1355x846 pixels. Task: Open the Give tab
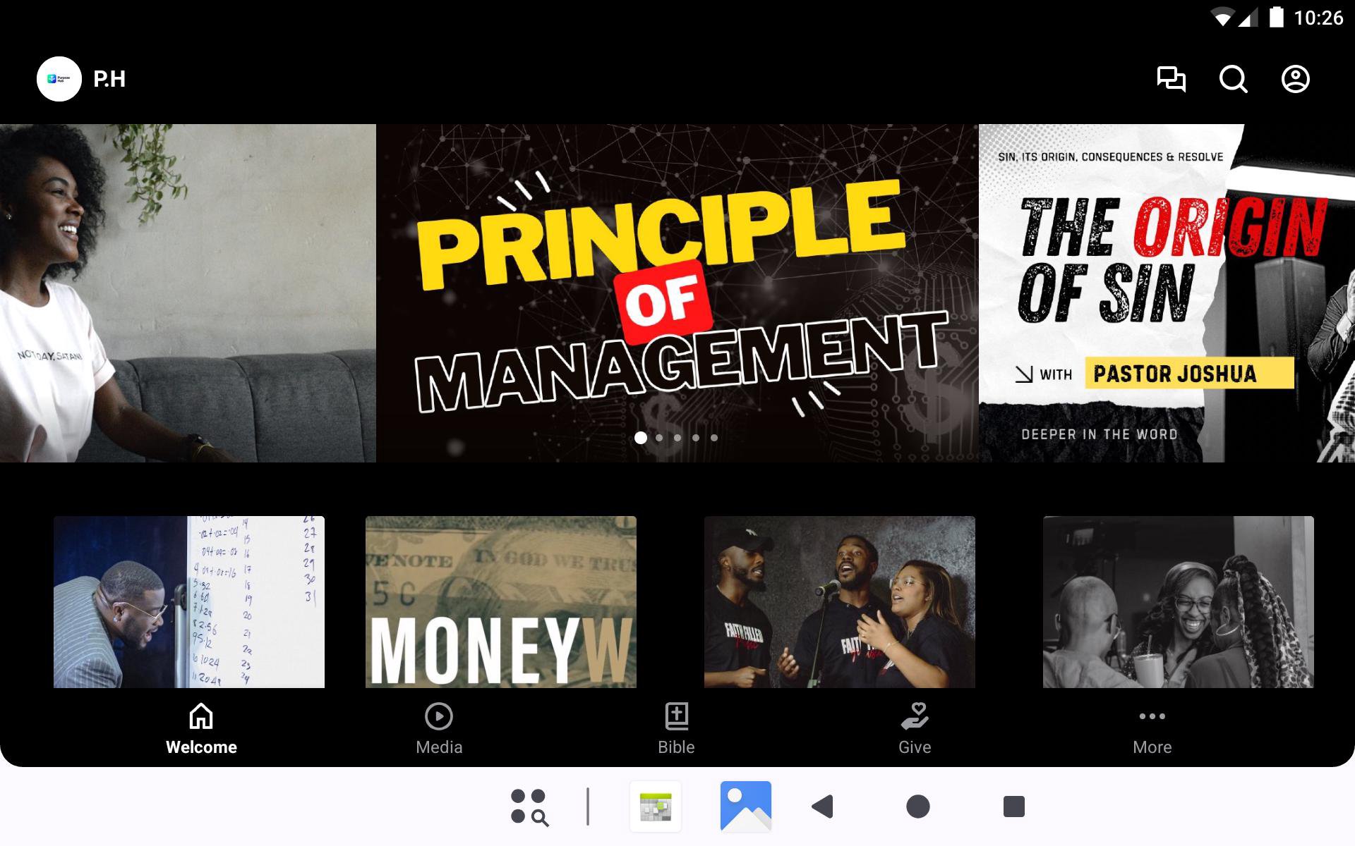coord(915,729)
